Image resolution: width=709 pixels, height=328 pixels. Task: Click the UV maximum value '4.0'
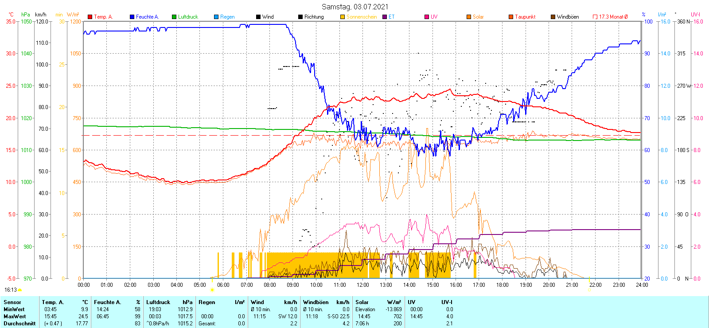click(x=449, y=316)
